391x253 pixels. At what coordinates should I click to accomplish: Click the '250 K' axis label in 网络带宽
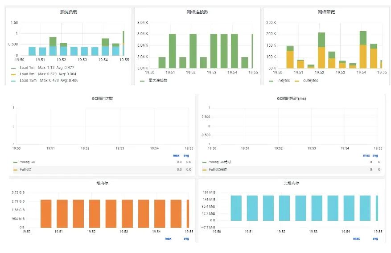coord(271,23)
